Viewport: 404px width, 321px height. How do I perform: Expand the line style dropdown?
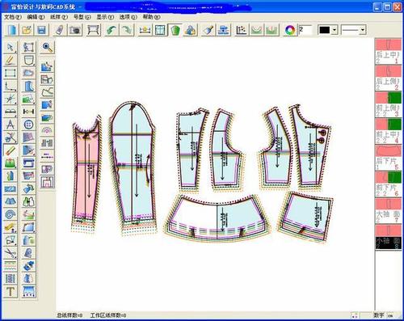coord(363,30)
